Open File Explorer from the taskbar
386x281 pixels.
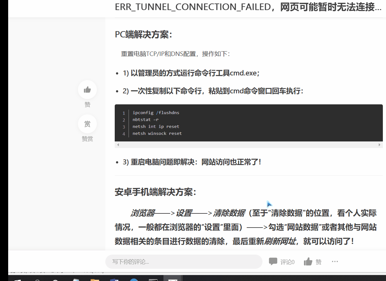pos(94,280)
